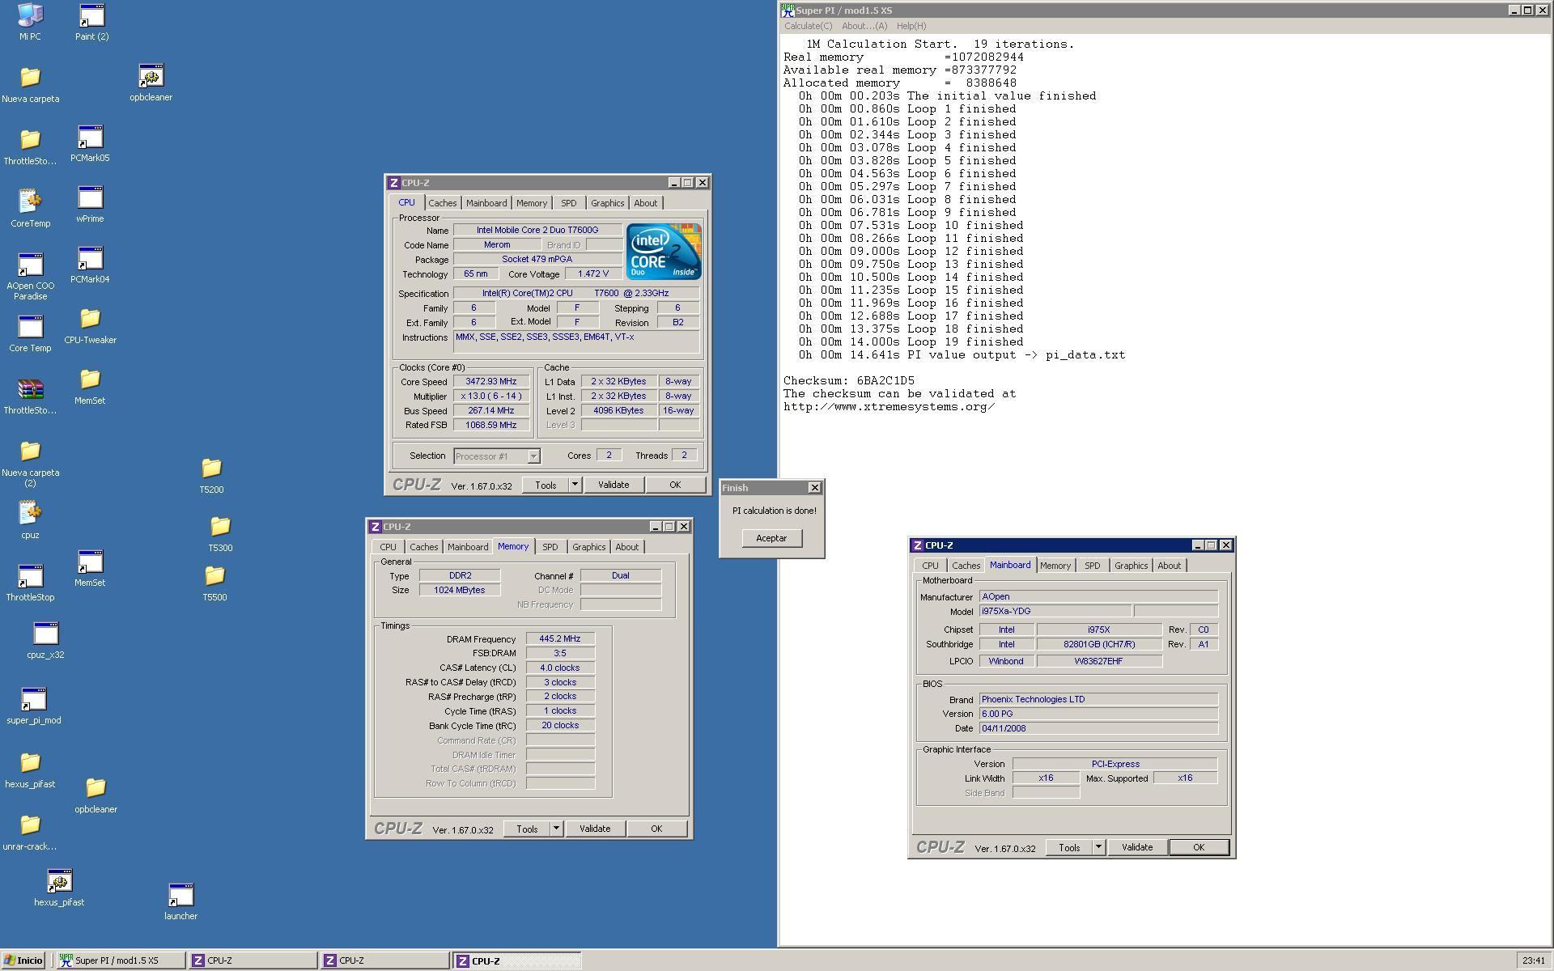
Task: Open the launcher desktop shortcut
Action: pyautogui.click(x=180, y=896)
